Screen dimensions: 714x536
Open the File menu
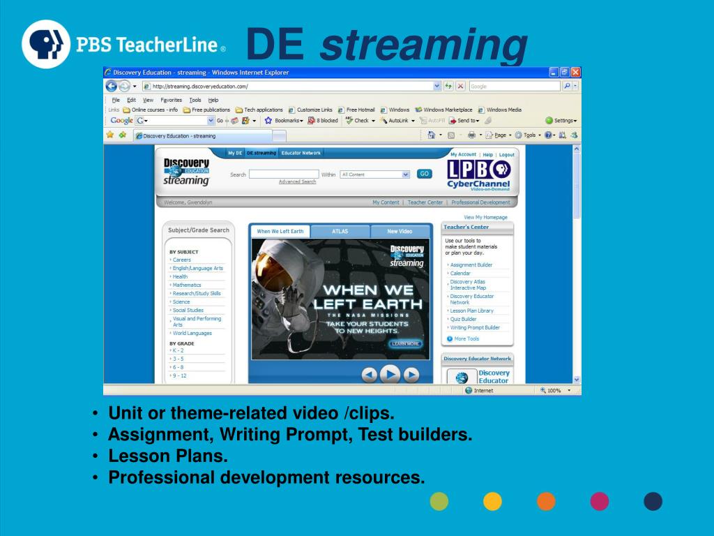pyautogui.click(x=116, y=100)
